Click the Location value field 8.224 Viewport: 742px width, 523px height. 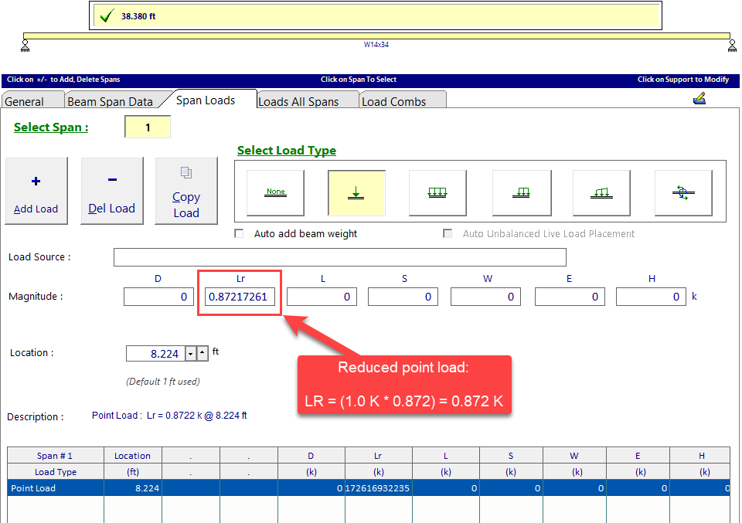pyautogui.click(x=155, y=353)
